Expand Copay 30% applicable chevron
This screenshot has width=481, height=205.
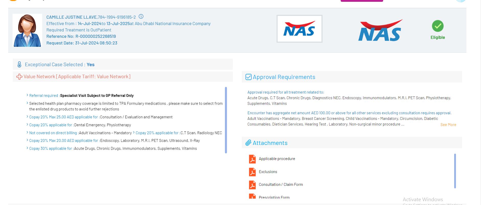(27, 148)
